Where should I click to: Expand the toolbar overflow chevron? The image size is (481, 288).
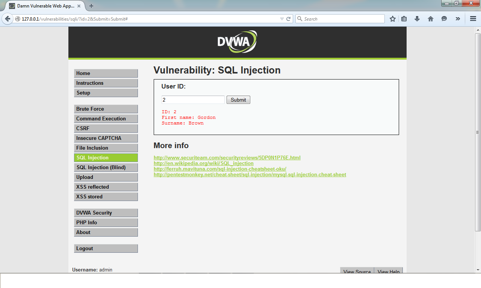(x=457, y=18)
